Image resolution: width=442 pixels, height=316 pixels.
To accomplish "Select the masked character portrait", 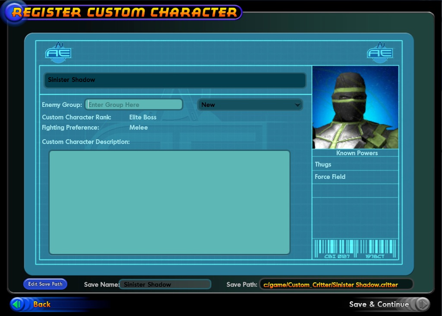I will click(x=355, y=107).
